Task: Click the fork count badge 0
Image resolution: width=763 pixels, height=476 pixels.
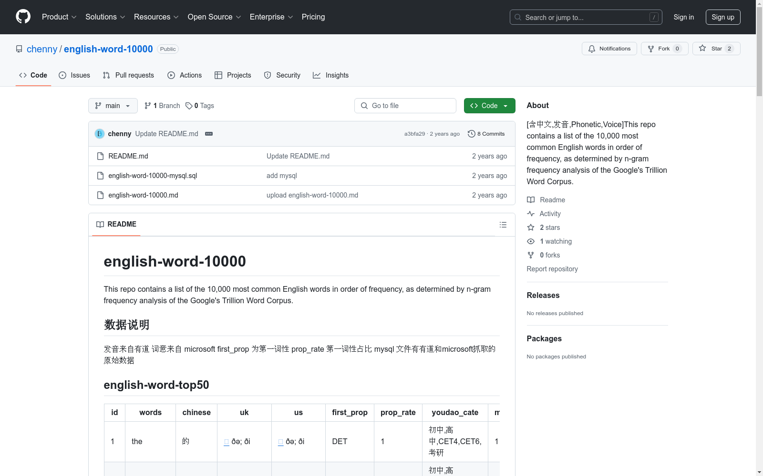Action: pos(677,49)
